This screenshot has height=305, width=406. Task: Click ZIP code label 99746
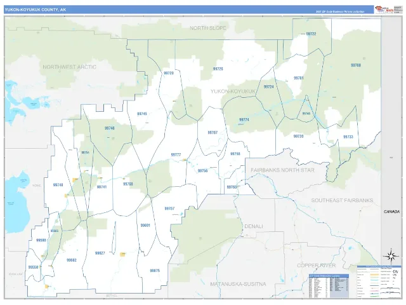coord(110,128)
